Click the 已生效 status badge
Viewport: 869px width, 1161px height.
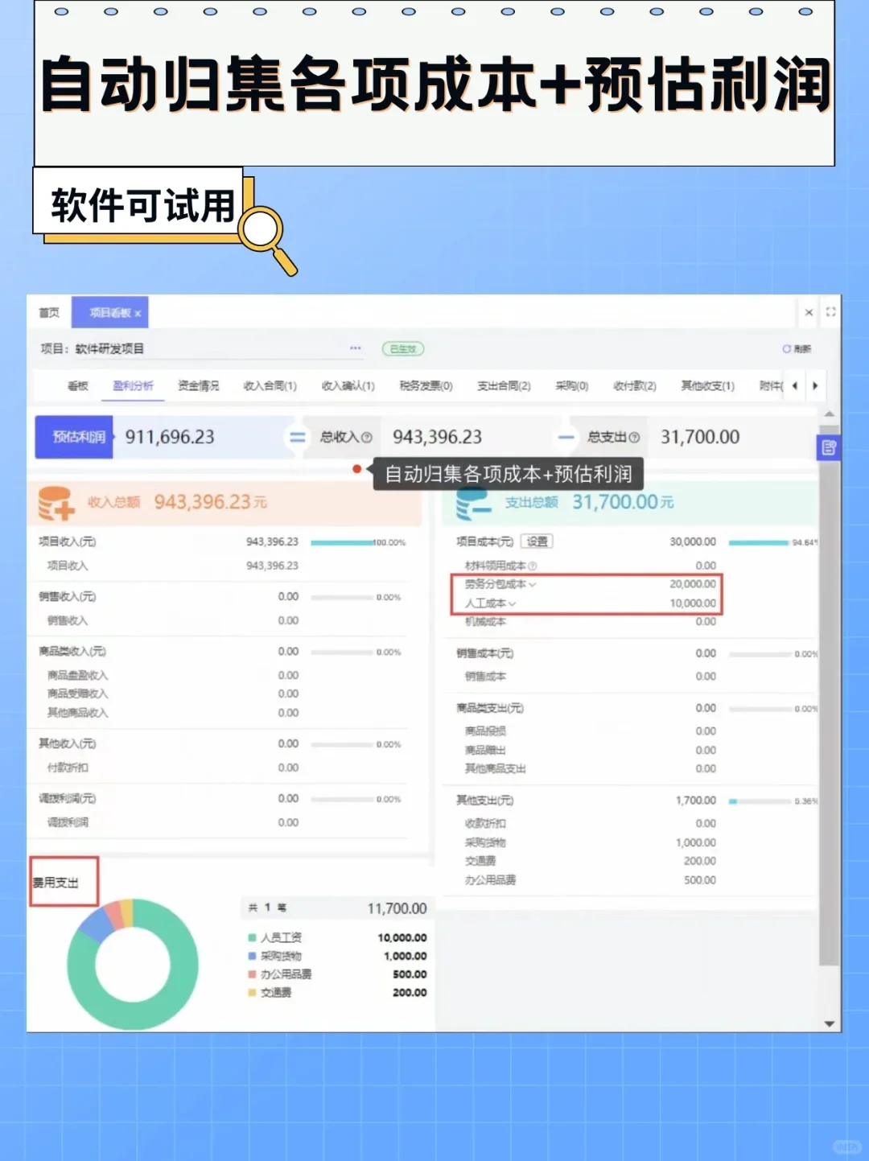coord(402,348)
